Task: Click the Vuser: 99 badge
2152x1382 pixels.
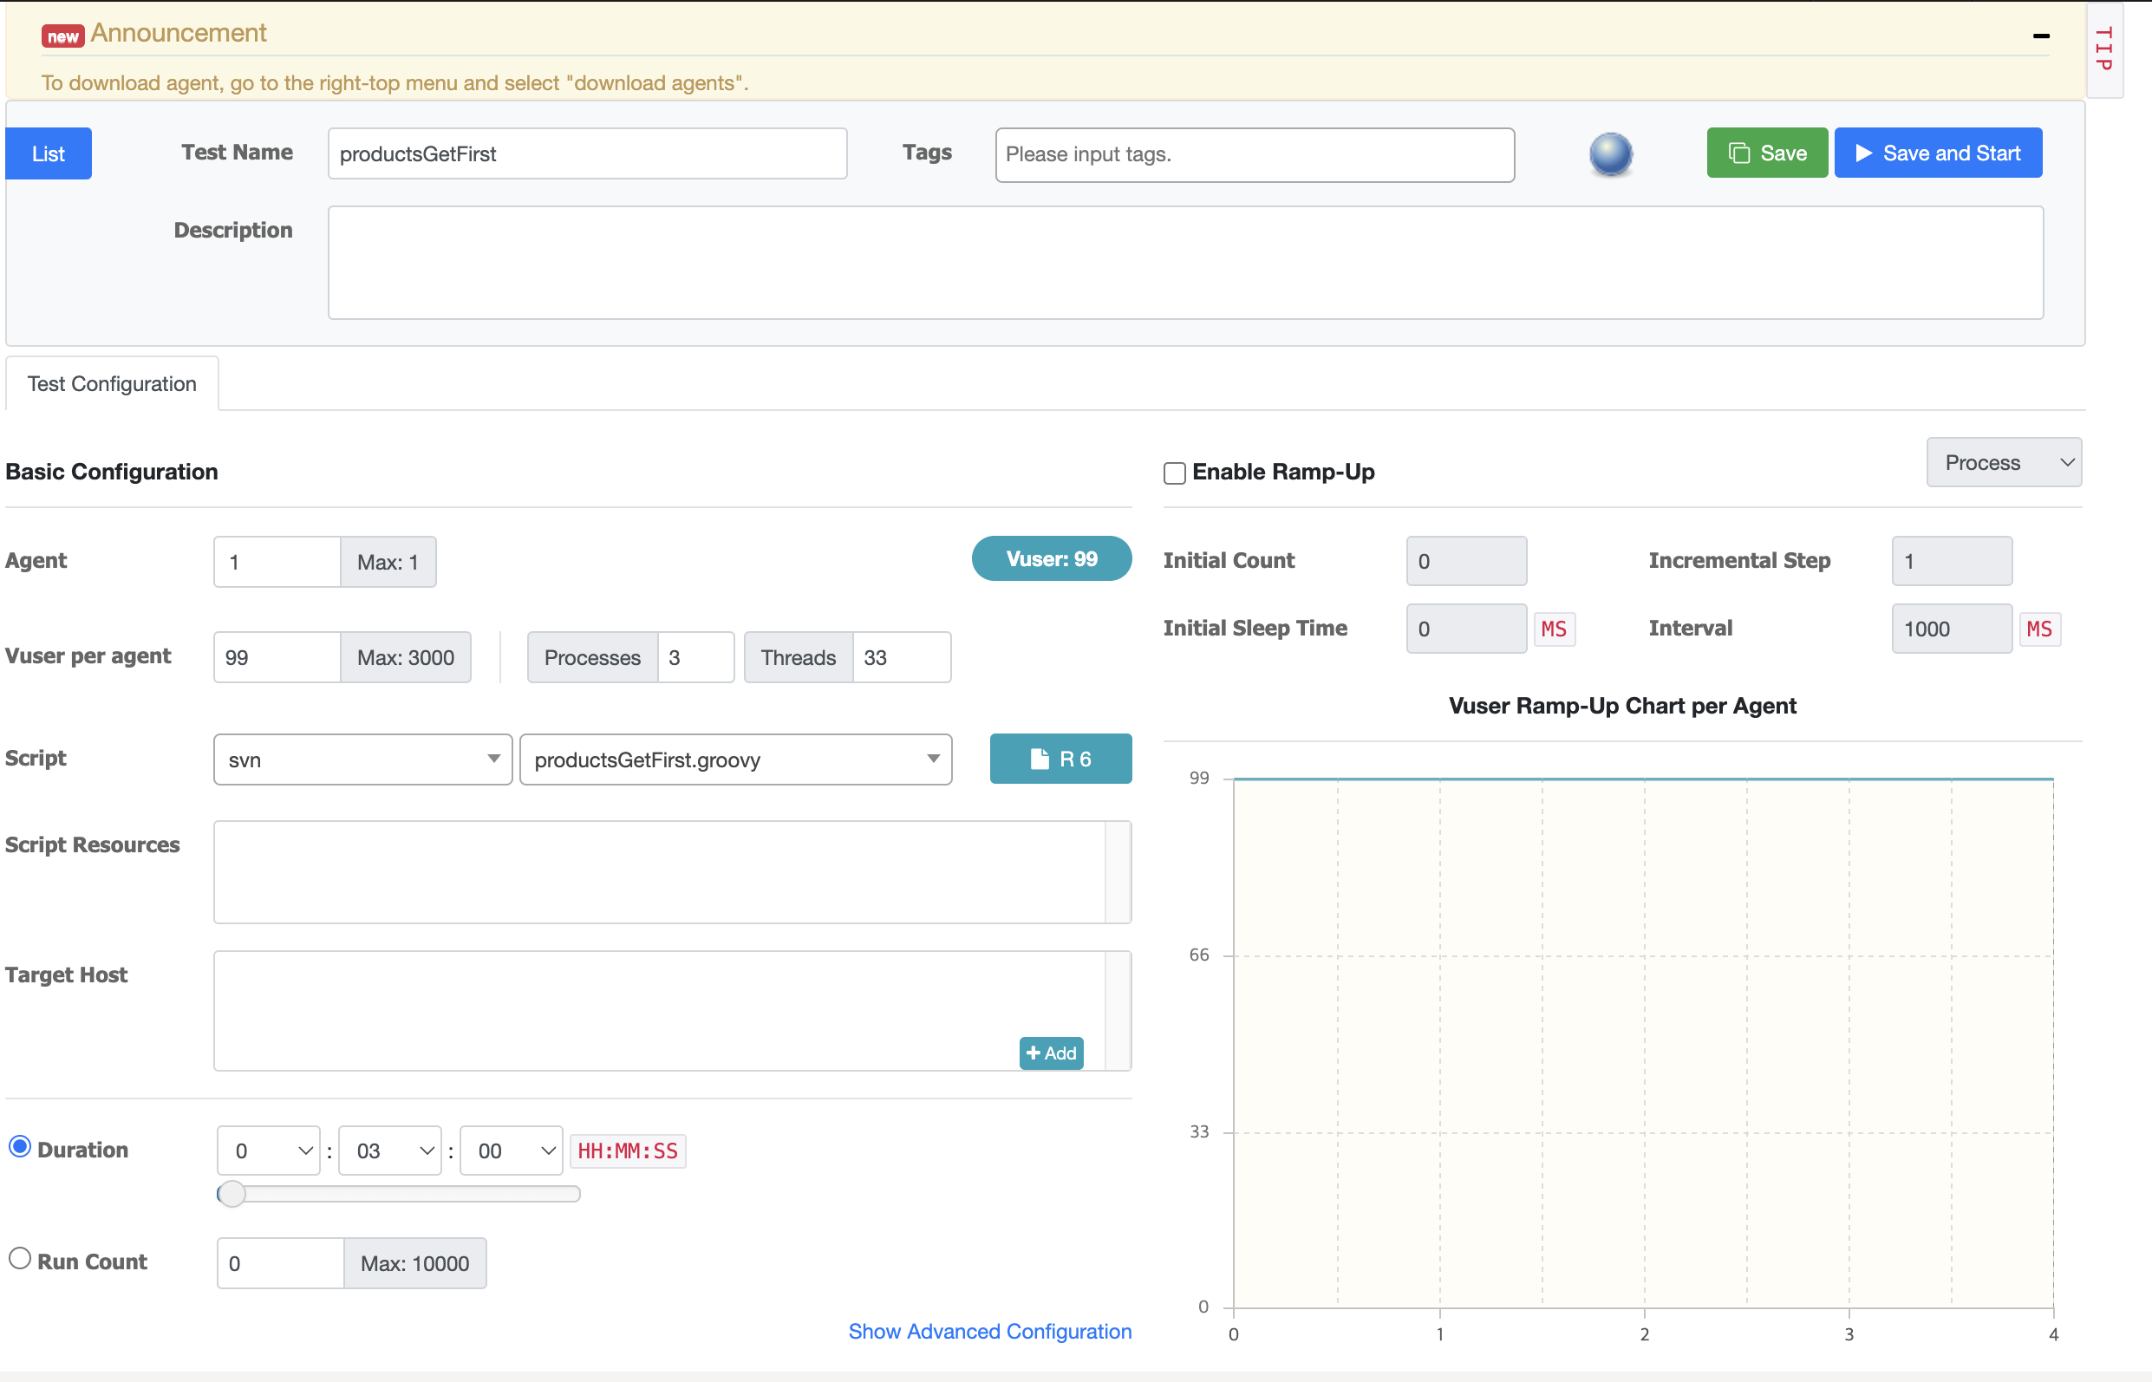Action: point(1051,559)
